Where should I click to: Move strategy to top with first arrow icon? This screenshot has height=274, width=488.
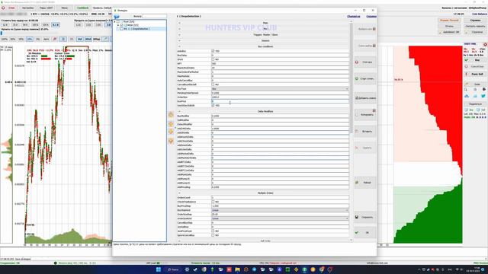click(171, 115)
